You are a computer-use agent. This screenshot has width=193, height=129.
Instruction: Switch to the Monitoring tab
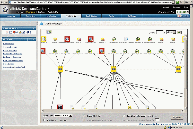[51, 16]
